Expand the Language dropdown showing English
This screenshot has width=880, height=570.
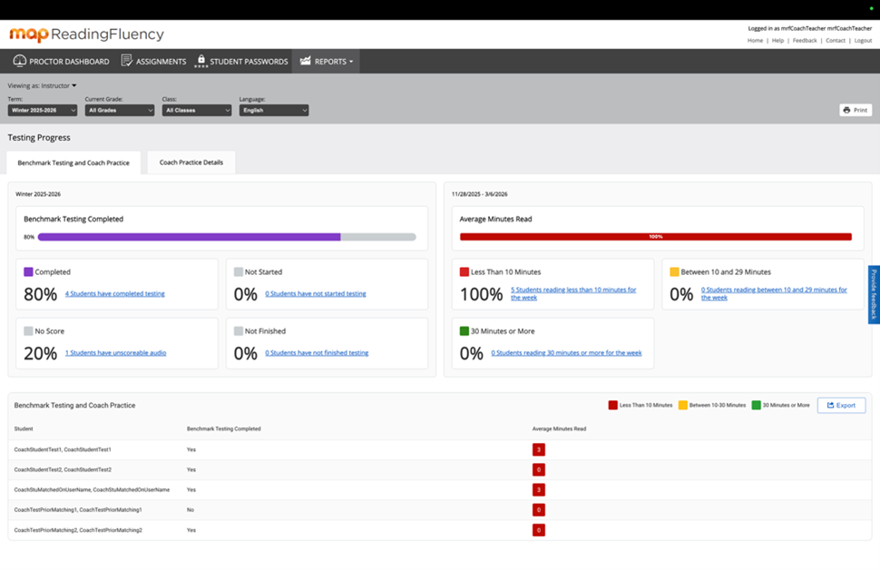click(274, 110)
